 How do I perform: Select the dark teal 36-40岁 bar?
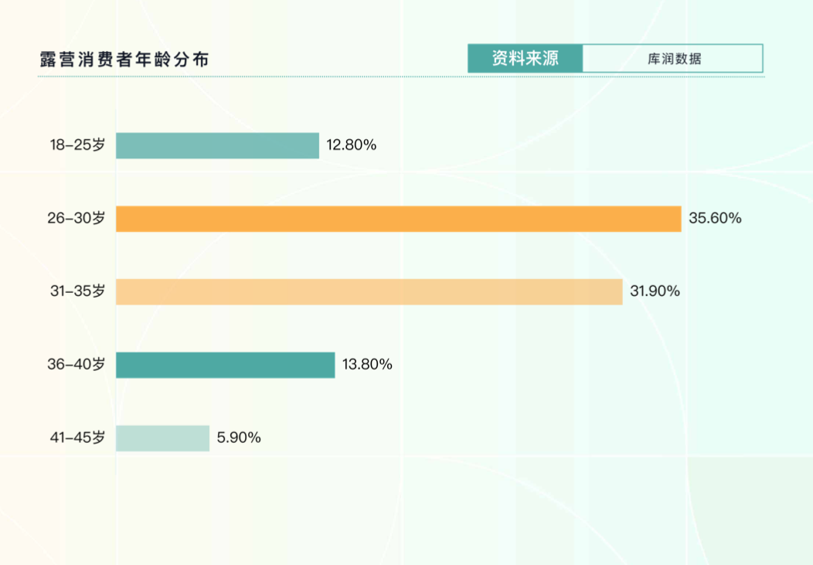225,365
